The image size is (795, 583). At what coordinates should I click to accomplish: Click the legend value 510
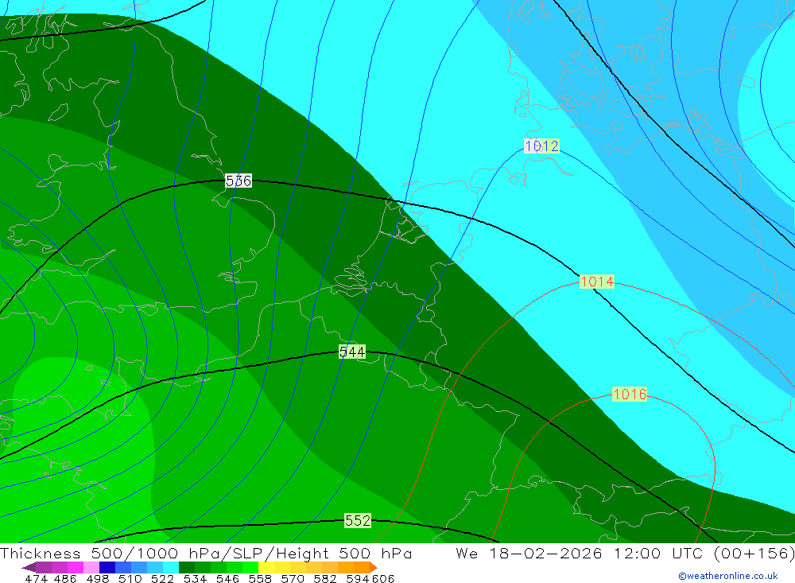[130, 579]
